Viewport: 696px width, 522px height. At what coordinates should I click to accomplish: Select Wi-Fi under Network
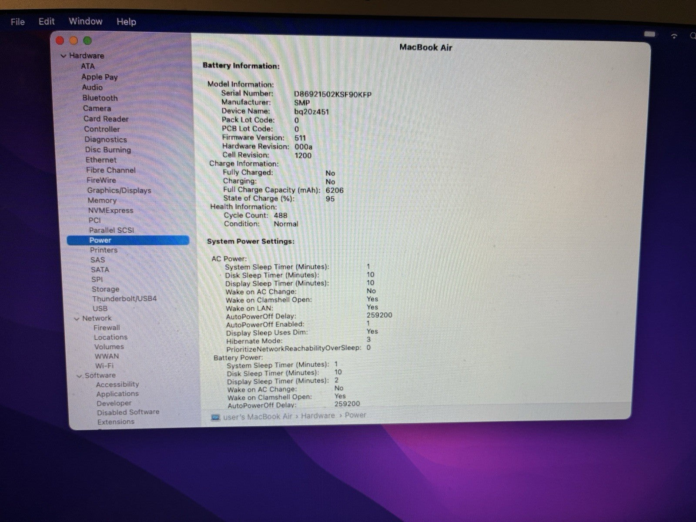[x=104, y=366]
